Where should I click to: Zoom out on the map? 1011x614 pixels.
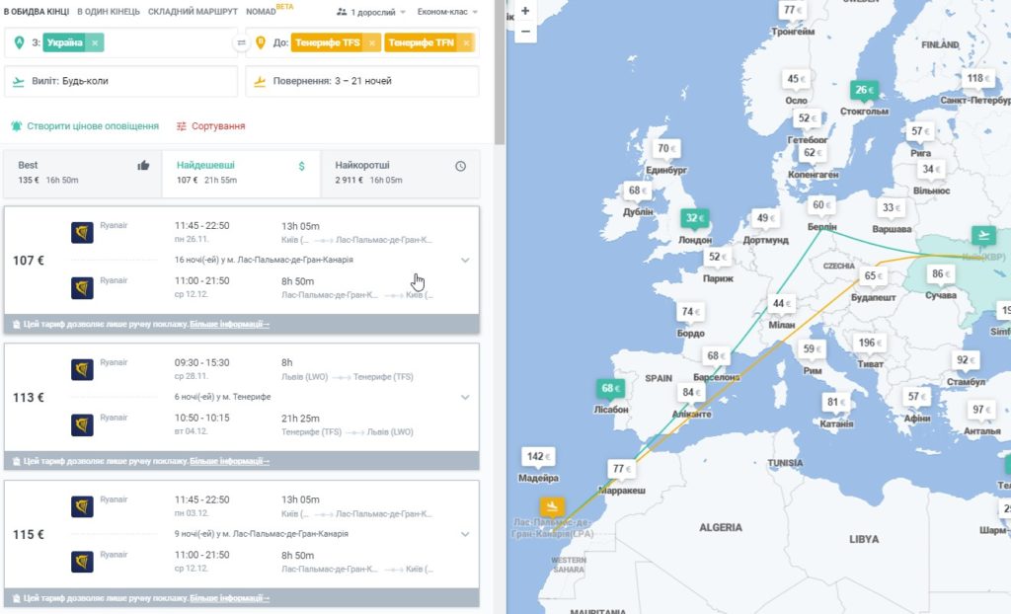[x=525, y=31]
